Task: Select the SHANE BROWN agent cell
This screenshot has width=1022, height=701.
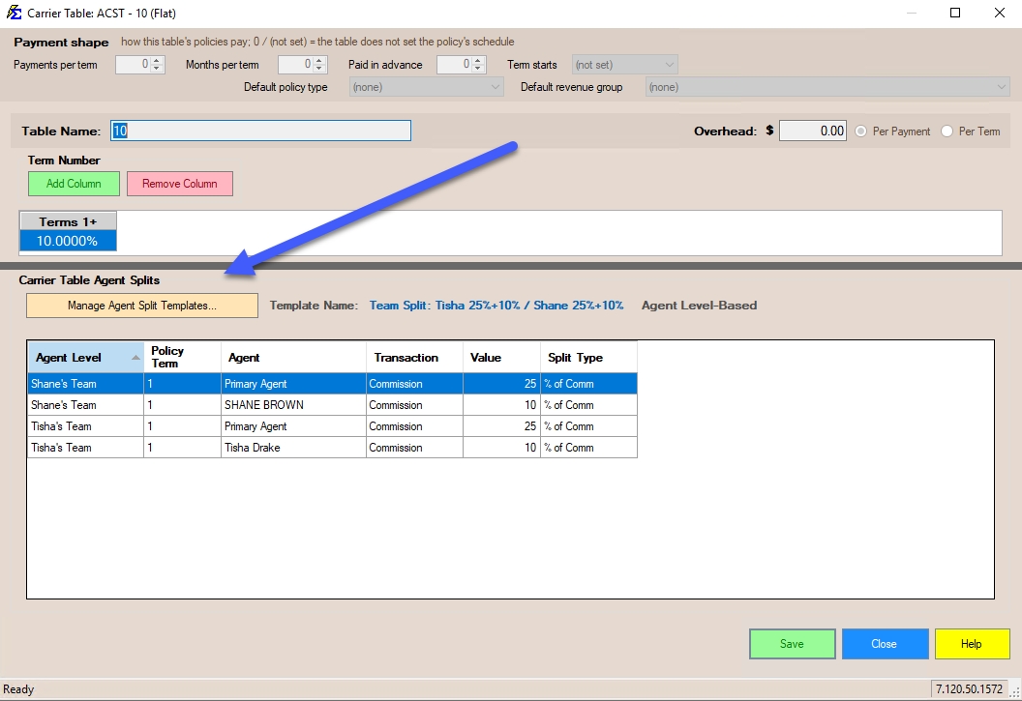Action: [293, 405]
